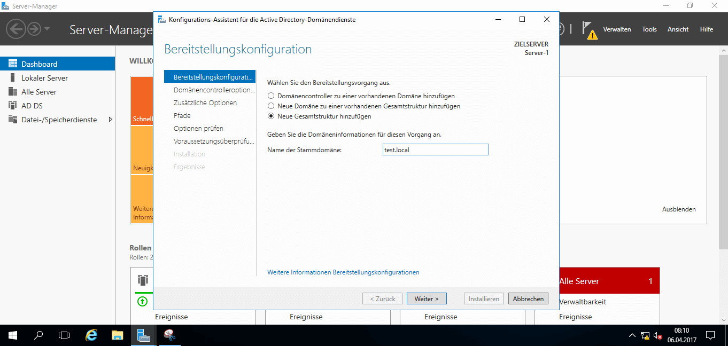Expand the Datei-/Speicherdienste submenu arrow

click(111, 120)
